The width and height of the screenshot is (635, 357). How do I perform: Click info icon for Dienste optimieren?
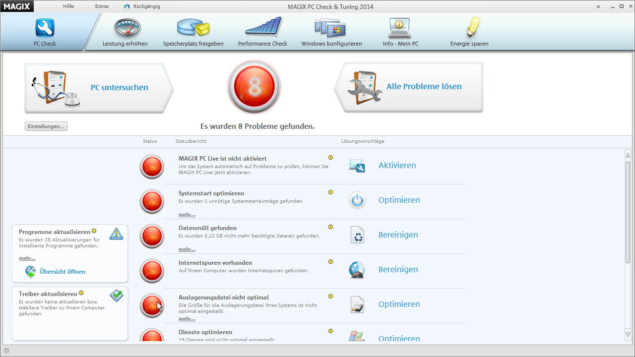click(330, 331)
